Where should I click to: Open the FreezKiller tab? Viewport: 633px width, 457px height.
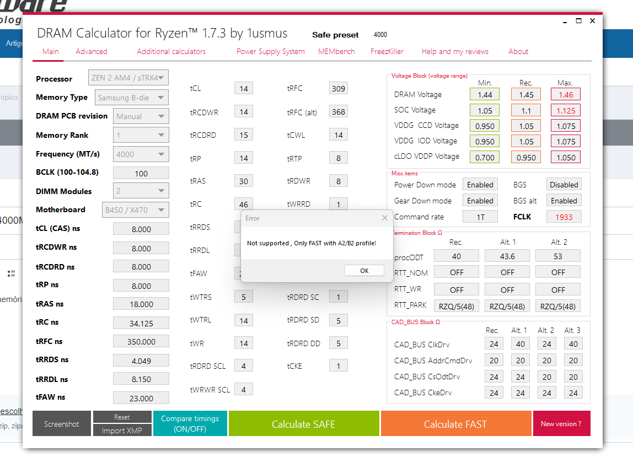pyautogui.click(x=387, y=51)
